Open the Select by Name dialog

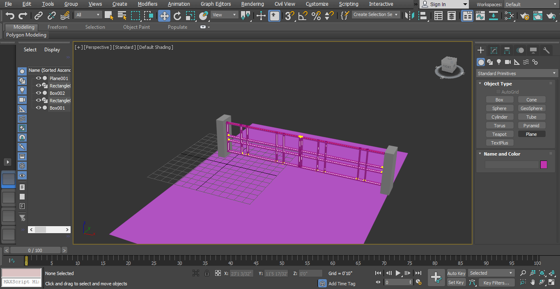(122, 15)
